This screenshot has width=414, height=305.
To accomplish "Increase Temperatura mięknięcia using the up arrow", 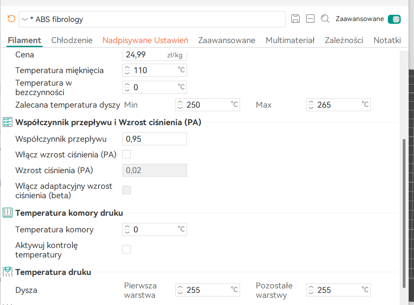I will pyautogui.click(x=127, y=68).
